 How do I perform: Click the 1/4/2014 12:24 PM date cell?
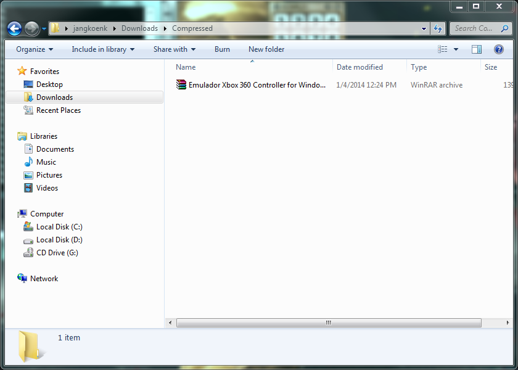click(366, 85)
